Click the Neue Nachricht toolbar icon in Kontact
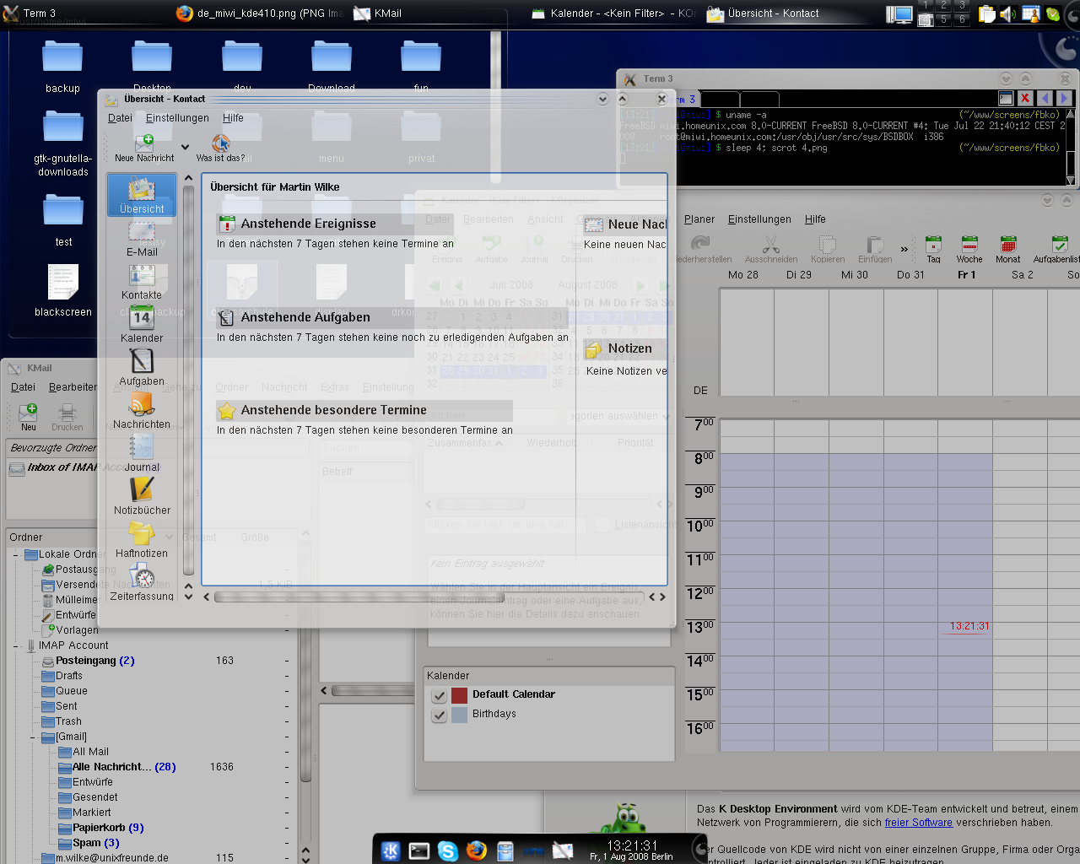The height and width of the screenshot is (864, 1080). (144, 148)
